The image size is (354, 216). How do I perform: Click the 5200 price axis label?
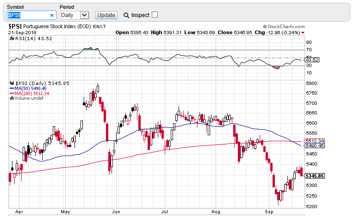pyautogui.click(x=311, y=207)
